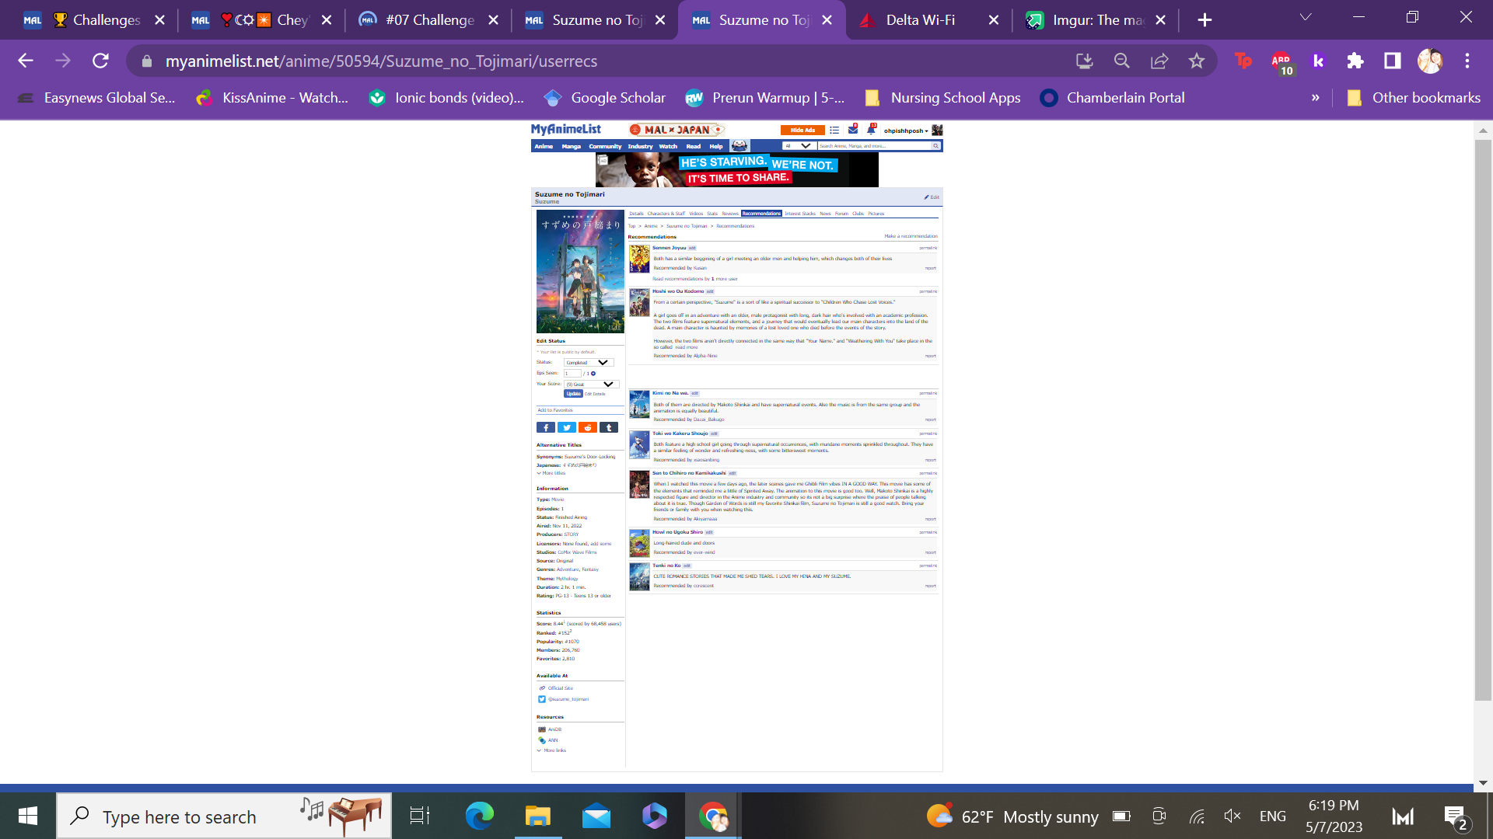Click MyAnimeList search magnifier button
The width and height of the screenshot is (1493, 839).
[x=936, y=146]
